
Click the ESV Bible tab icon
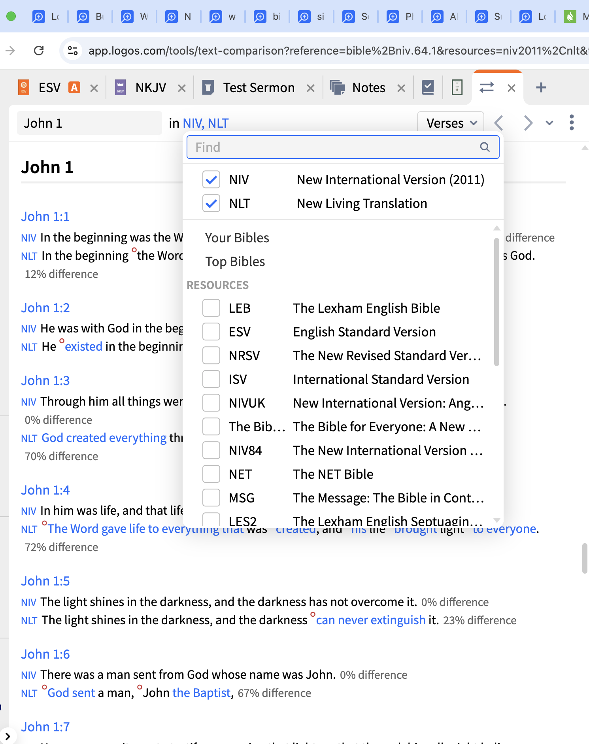[x=24, y=87]
